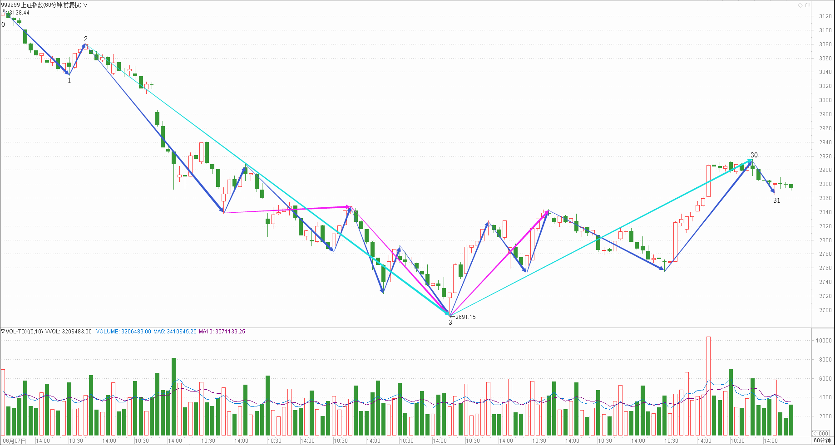835x445 pixels.
Task: Click the diamond icon in chart corner
Action: pos(800,5)
